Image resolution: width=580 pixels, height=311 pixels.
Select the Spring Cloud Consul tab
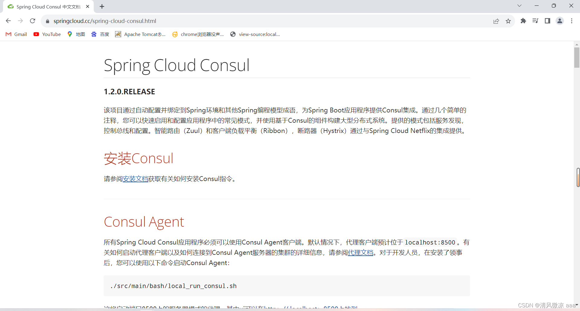(x=48, y=7)
